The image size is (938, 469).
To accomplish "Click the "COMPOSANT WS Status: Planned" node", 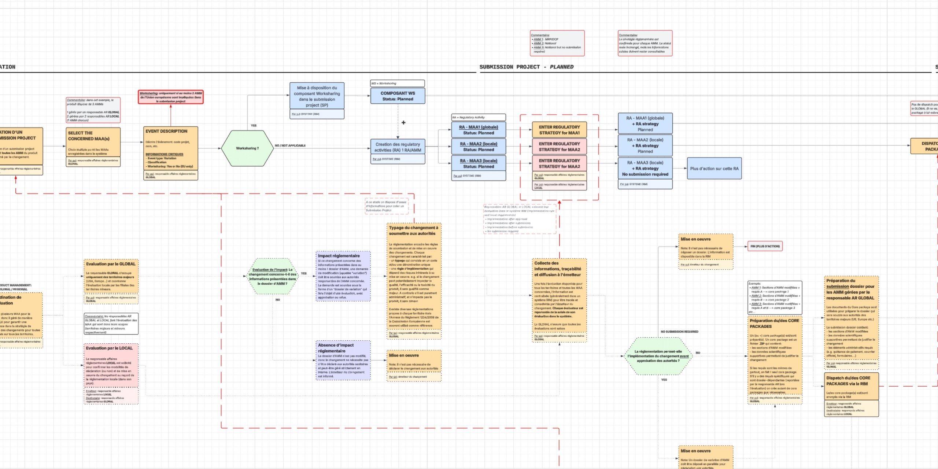I will click(x=398, y=96).
